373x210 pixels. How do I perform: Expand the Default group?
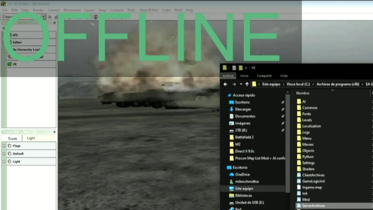pos(4,154)
